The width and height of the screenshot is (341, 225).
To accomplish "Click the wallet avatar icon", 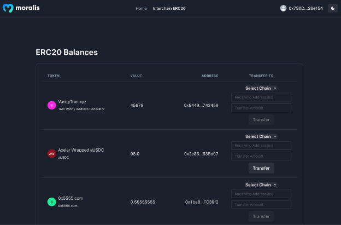I will [x=283, y=8].
